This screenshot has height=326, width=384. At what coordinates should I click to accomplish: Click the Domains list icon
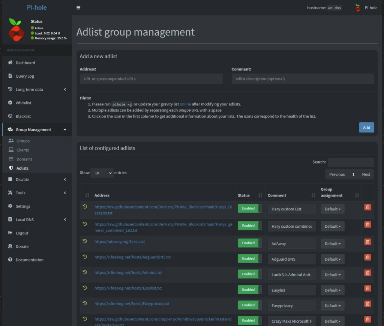[11, 159]
